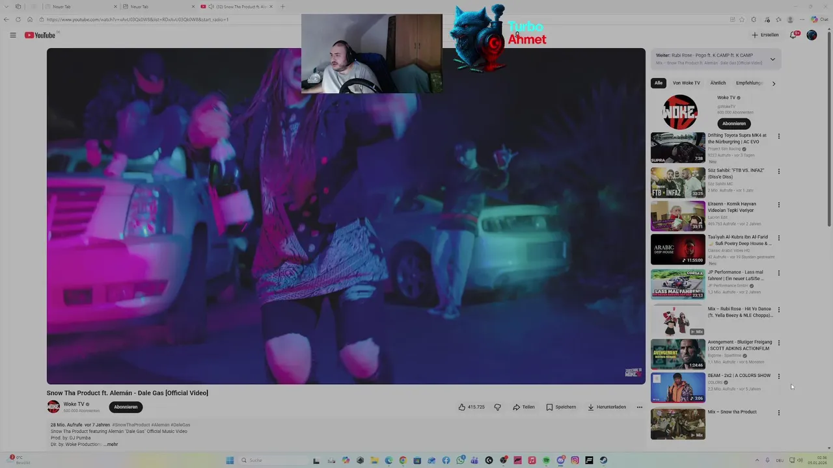Screen dimensions: 833x468
Task: Open BEAM - 2x2 A COLORS SHOW title
Action: (739, 376)
